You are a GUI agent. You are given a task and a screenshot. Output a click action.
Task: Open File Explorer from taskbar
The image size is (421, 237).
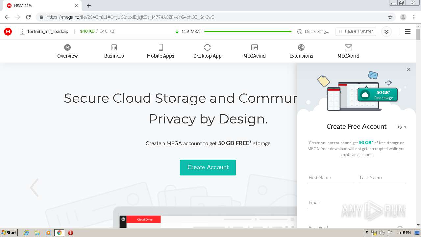[x=37, y=233]
